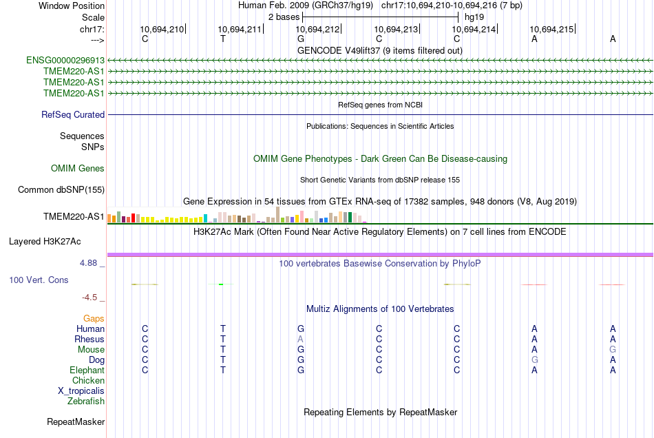This screenshot has height=438, width=654.
Task: Click the RefSeq Curated track label
Action: click(73, 115)
